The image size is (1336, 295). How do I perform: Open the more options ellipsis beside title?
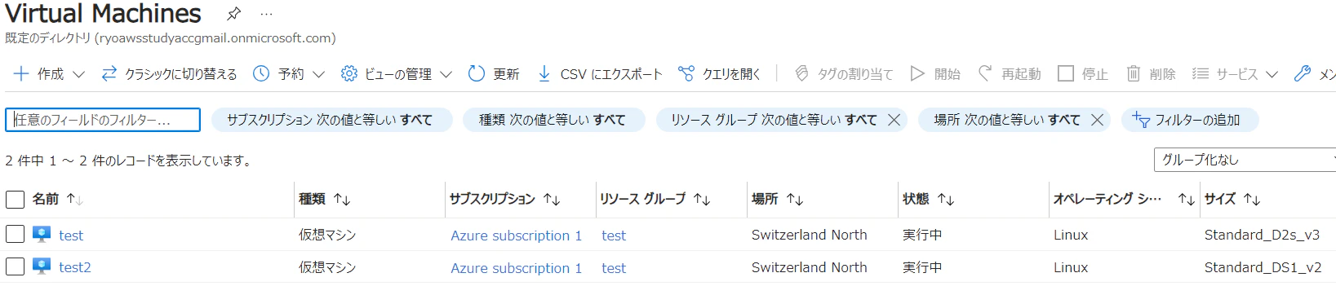pos(267,14)
